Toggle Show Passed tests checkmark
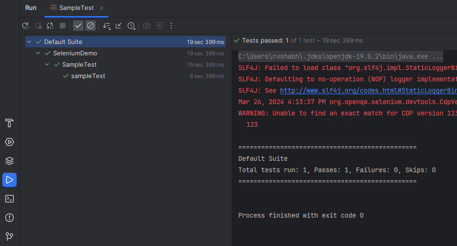This screenshot has height=246, width=457. [x=78, y=26]
